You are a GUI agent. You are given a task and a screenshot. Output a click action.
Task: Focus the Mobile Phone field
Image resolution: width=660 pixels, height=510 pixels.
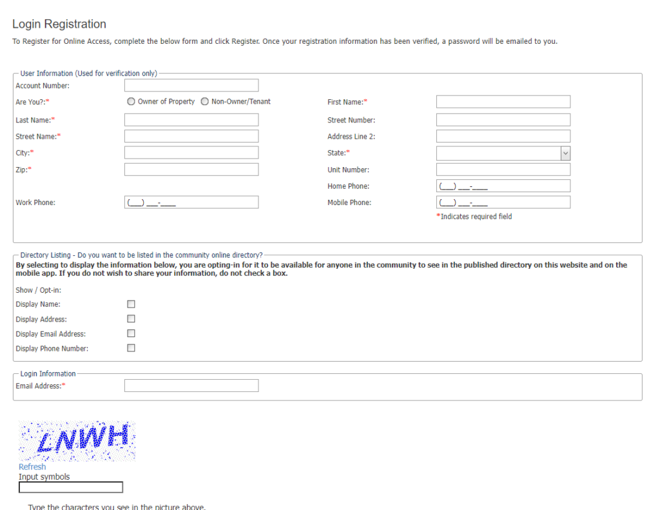pos(503,202)
